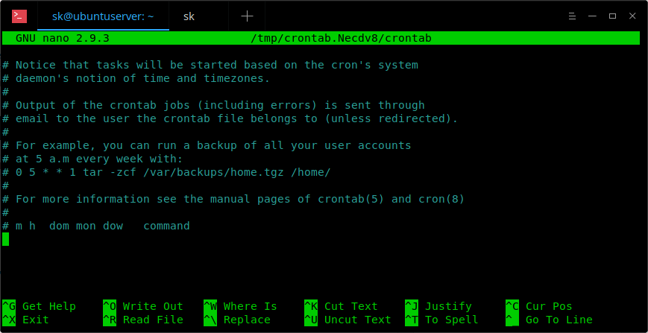Switch to the sk tab

189,16
